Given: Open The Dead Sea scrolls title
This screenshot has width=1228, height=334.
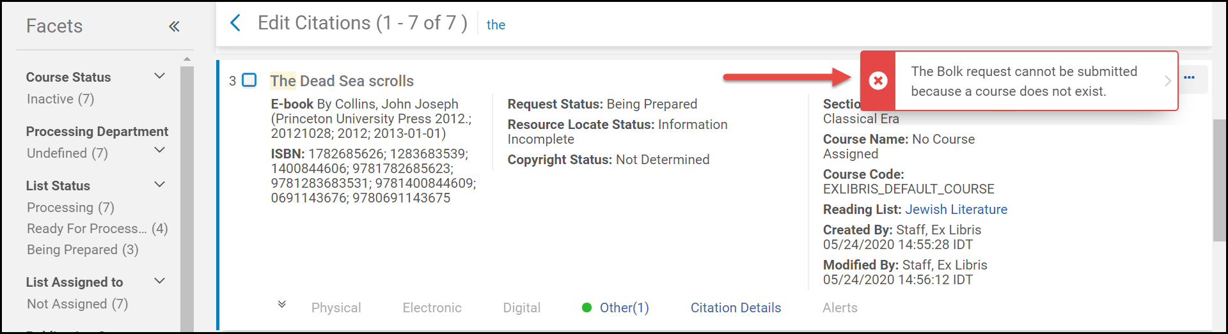Looking at the screenshot, I should tap(342, 81).
